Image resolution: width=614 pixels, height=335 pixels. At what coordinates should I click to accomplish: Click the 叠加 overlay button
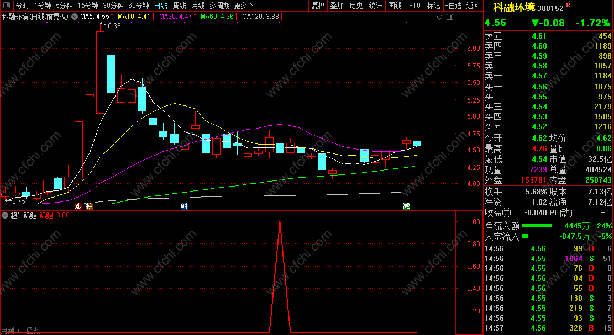[x=337, y=6]
